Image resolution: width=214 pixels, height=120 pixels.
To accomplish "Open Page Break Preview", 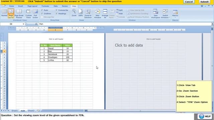I will (x=19, y=13).
